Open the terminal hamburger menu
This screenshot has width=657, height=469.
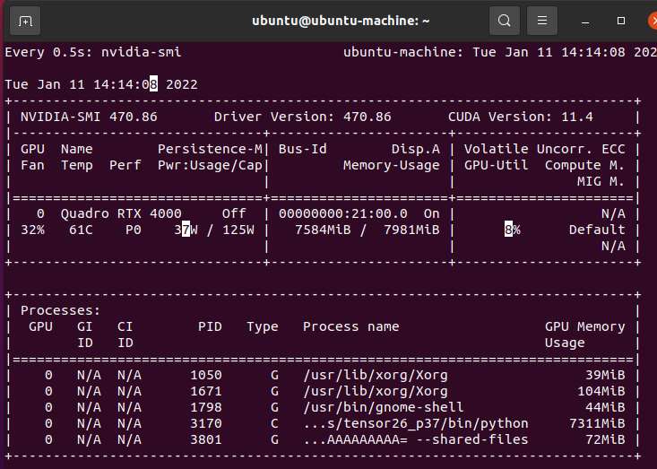[542, 21]
